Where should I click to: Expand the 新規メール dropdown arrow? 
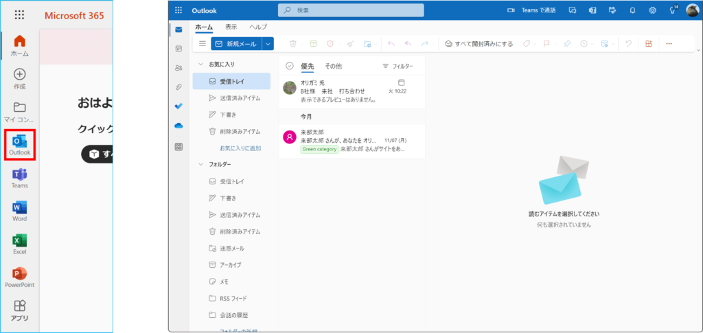click(268, 43)
